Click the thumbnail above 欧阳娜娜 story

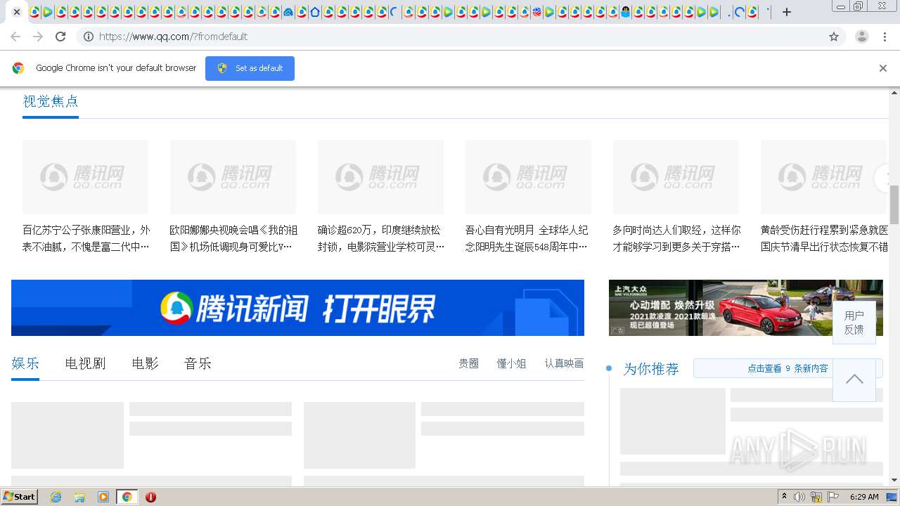point(233,177)
